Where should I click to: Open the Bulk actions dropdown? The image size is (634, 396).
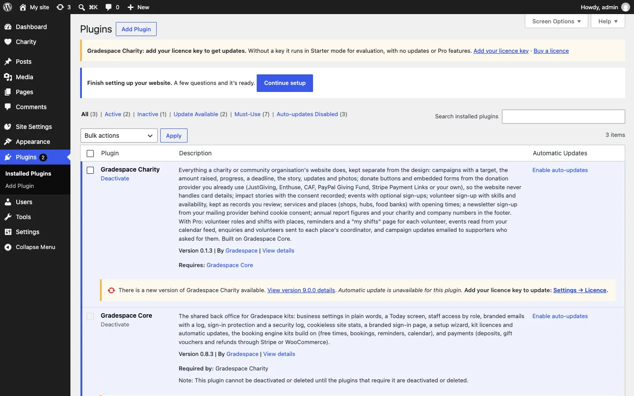tap(119, 136)
